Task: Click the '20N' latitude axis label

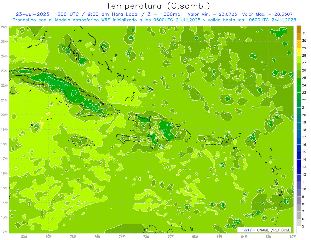Action: coord(4,115)
